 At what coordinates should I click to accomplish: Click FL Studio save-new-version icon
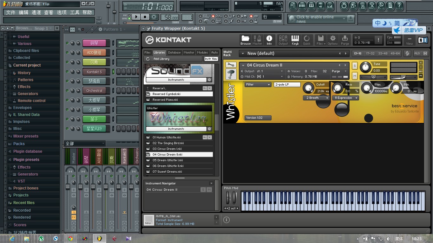tap(353, 5)
